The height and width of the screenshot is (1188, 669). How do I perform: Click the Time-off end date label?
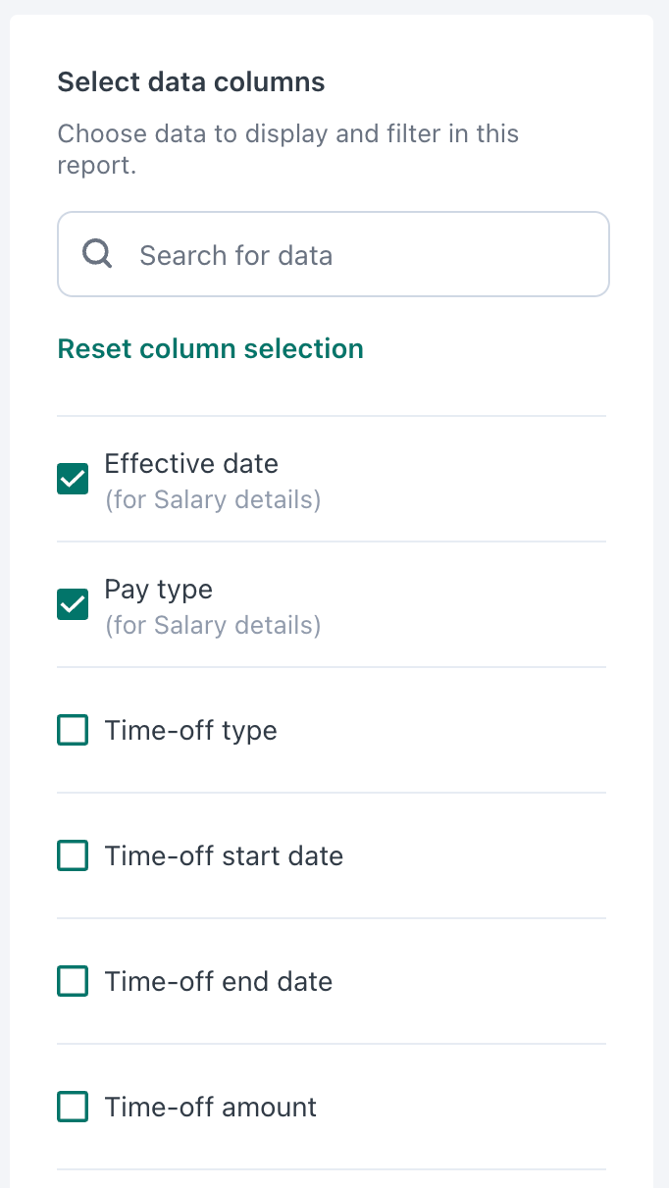click(219, 981)
